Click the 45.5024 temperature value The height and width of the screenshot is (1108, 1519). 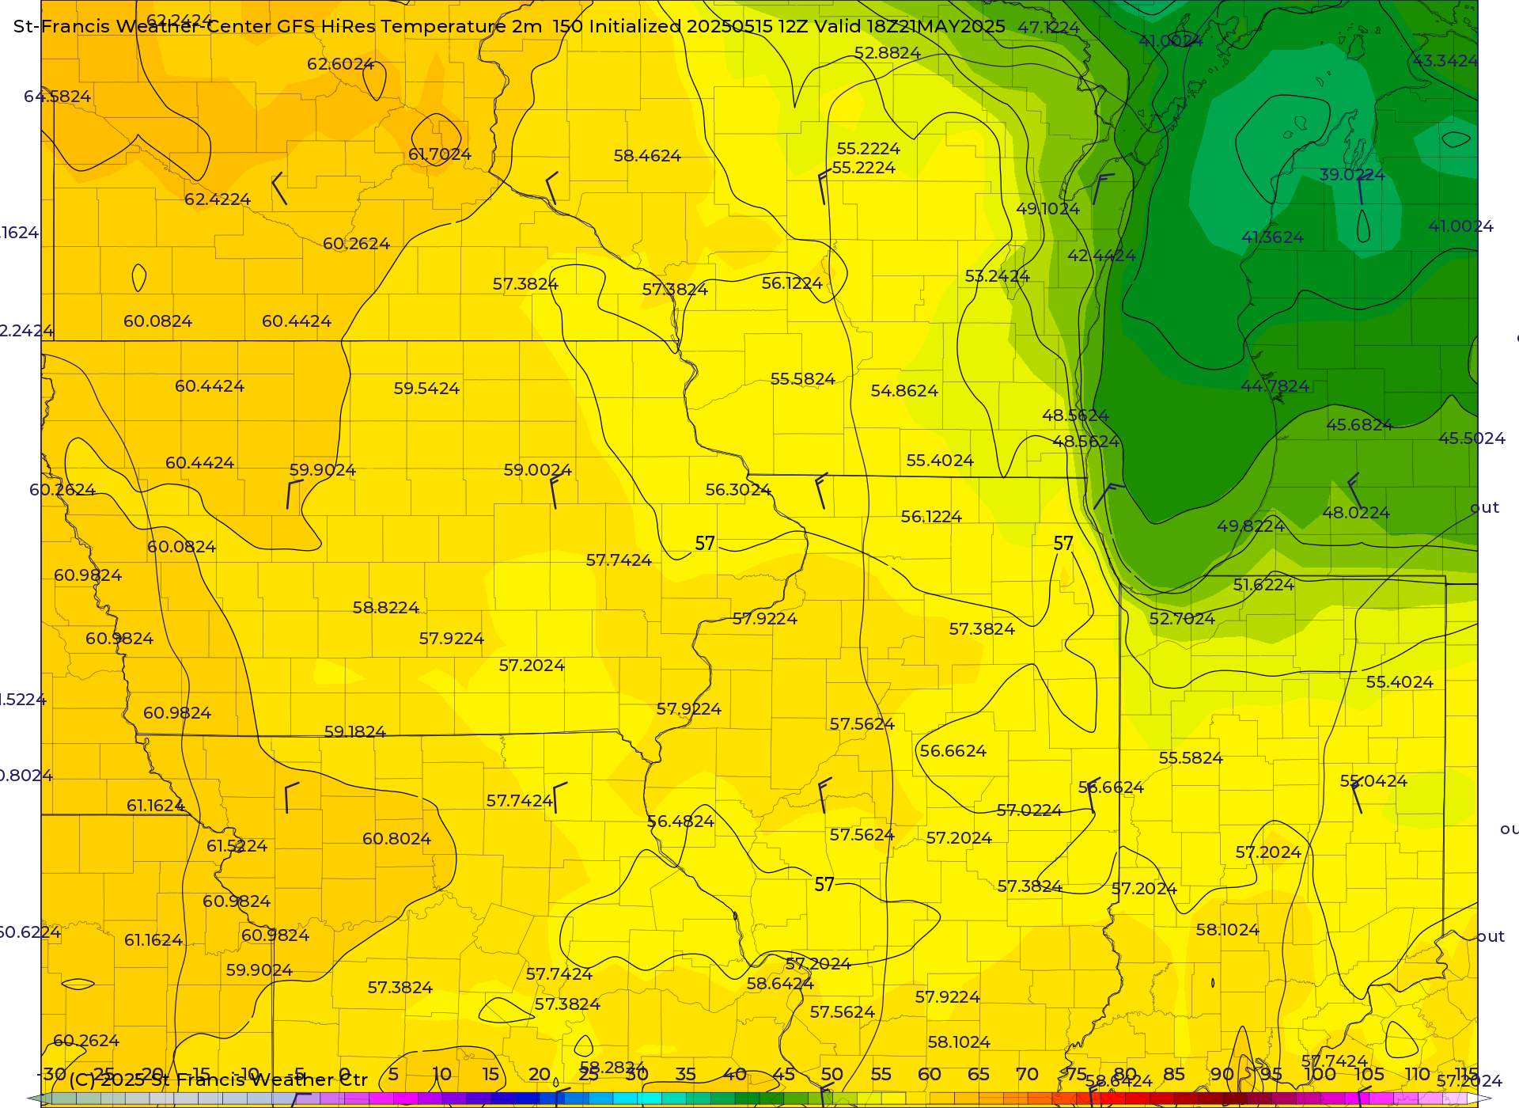coord(1472,438)
